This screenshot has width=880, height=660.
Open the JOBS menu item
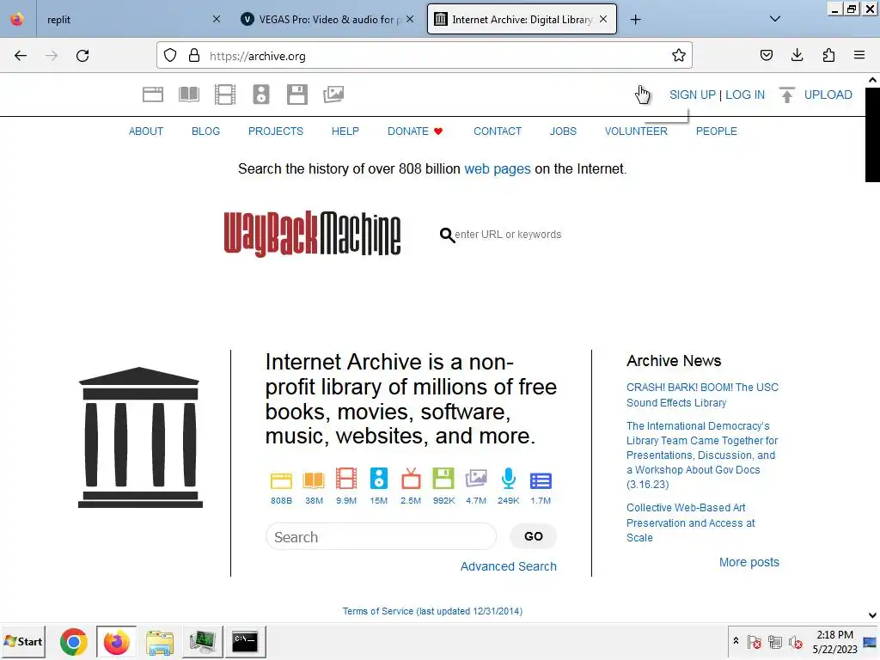(563, 131)
